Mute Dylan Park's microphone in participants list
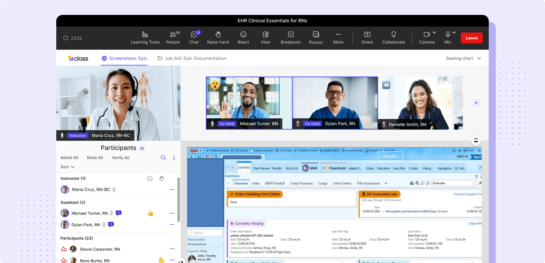The width and height of the screenshot is (545, 263). click(104, 224)
